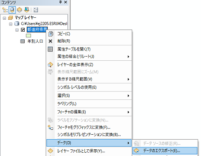Click the zoom to layer icon

tap(50, 65)
